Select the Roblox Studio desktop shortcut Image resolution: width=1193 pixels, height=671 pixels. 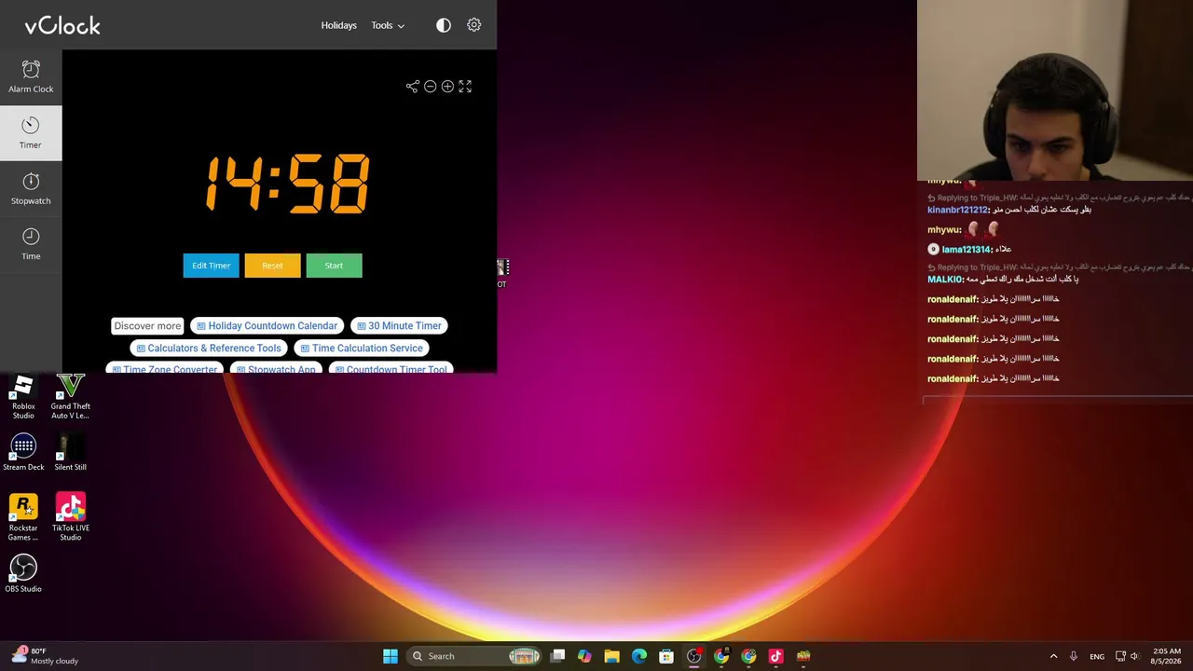coord(23,397)
